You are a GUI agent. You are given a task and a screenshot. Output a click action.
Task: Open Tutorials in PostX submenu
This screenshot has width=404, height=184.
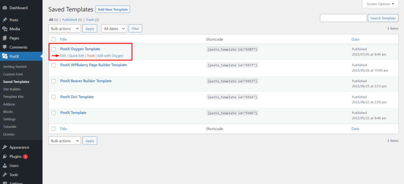(x=9, y=127)
